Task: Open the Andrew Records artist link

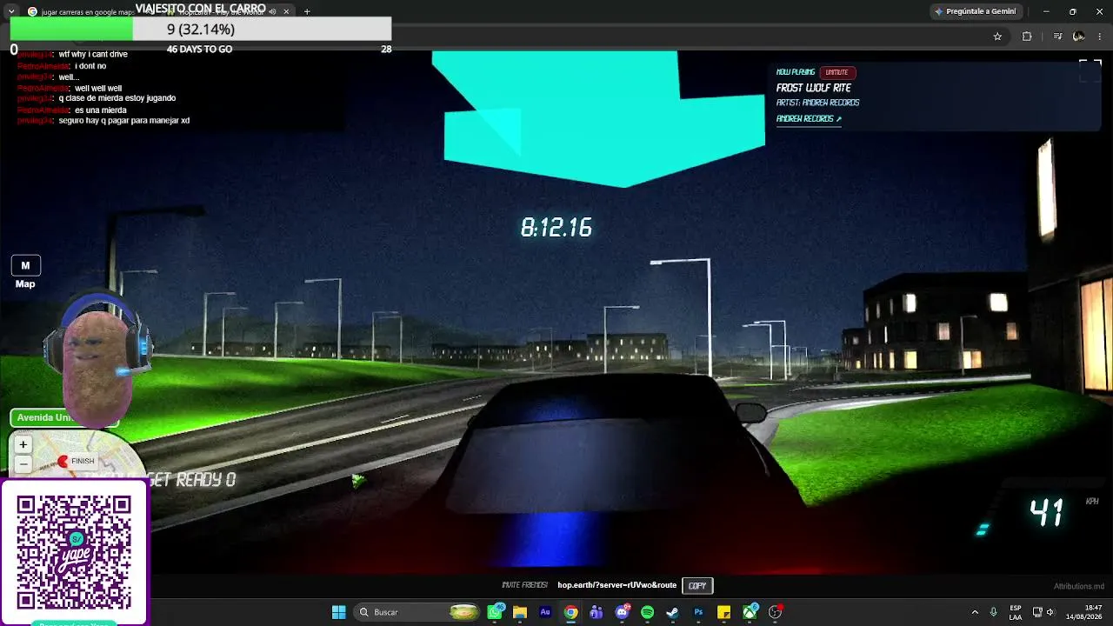Action: pos(809,119)
